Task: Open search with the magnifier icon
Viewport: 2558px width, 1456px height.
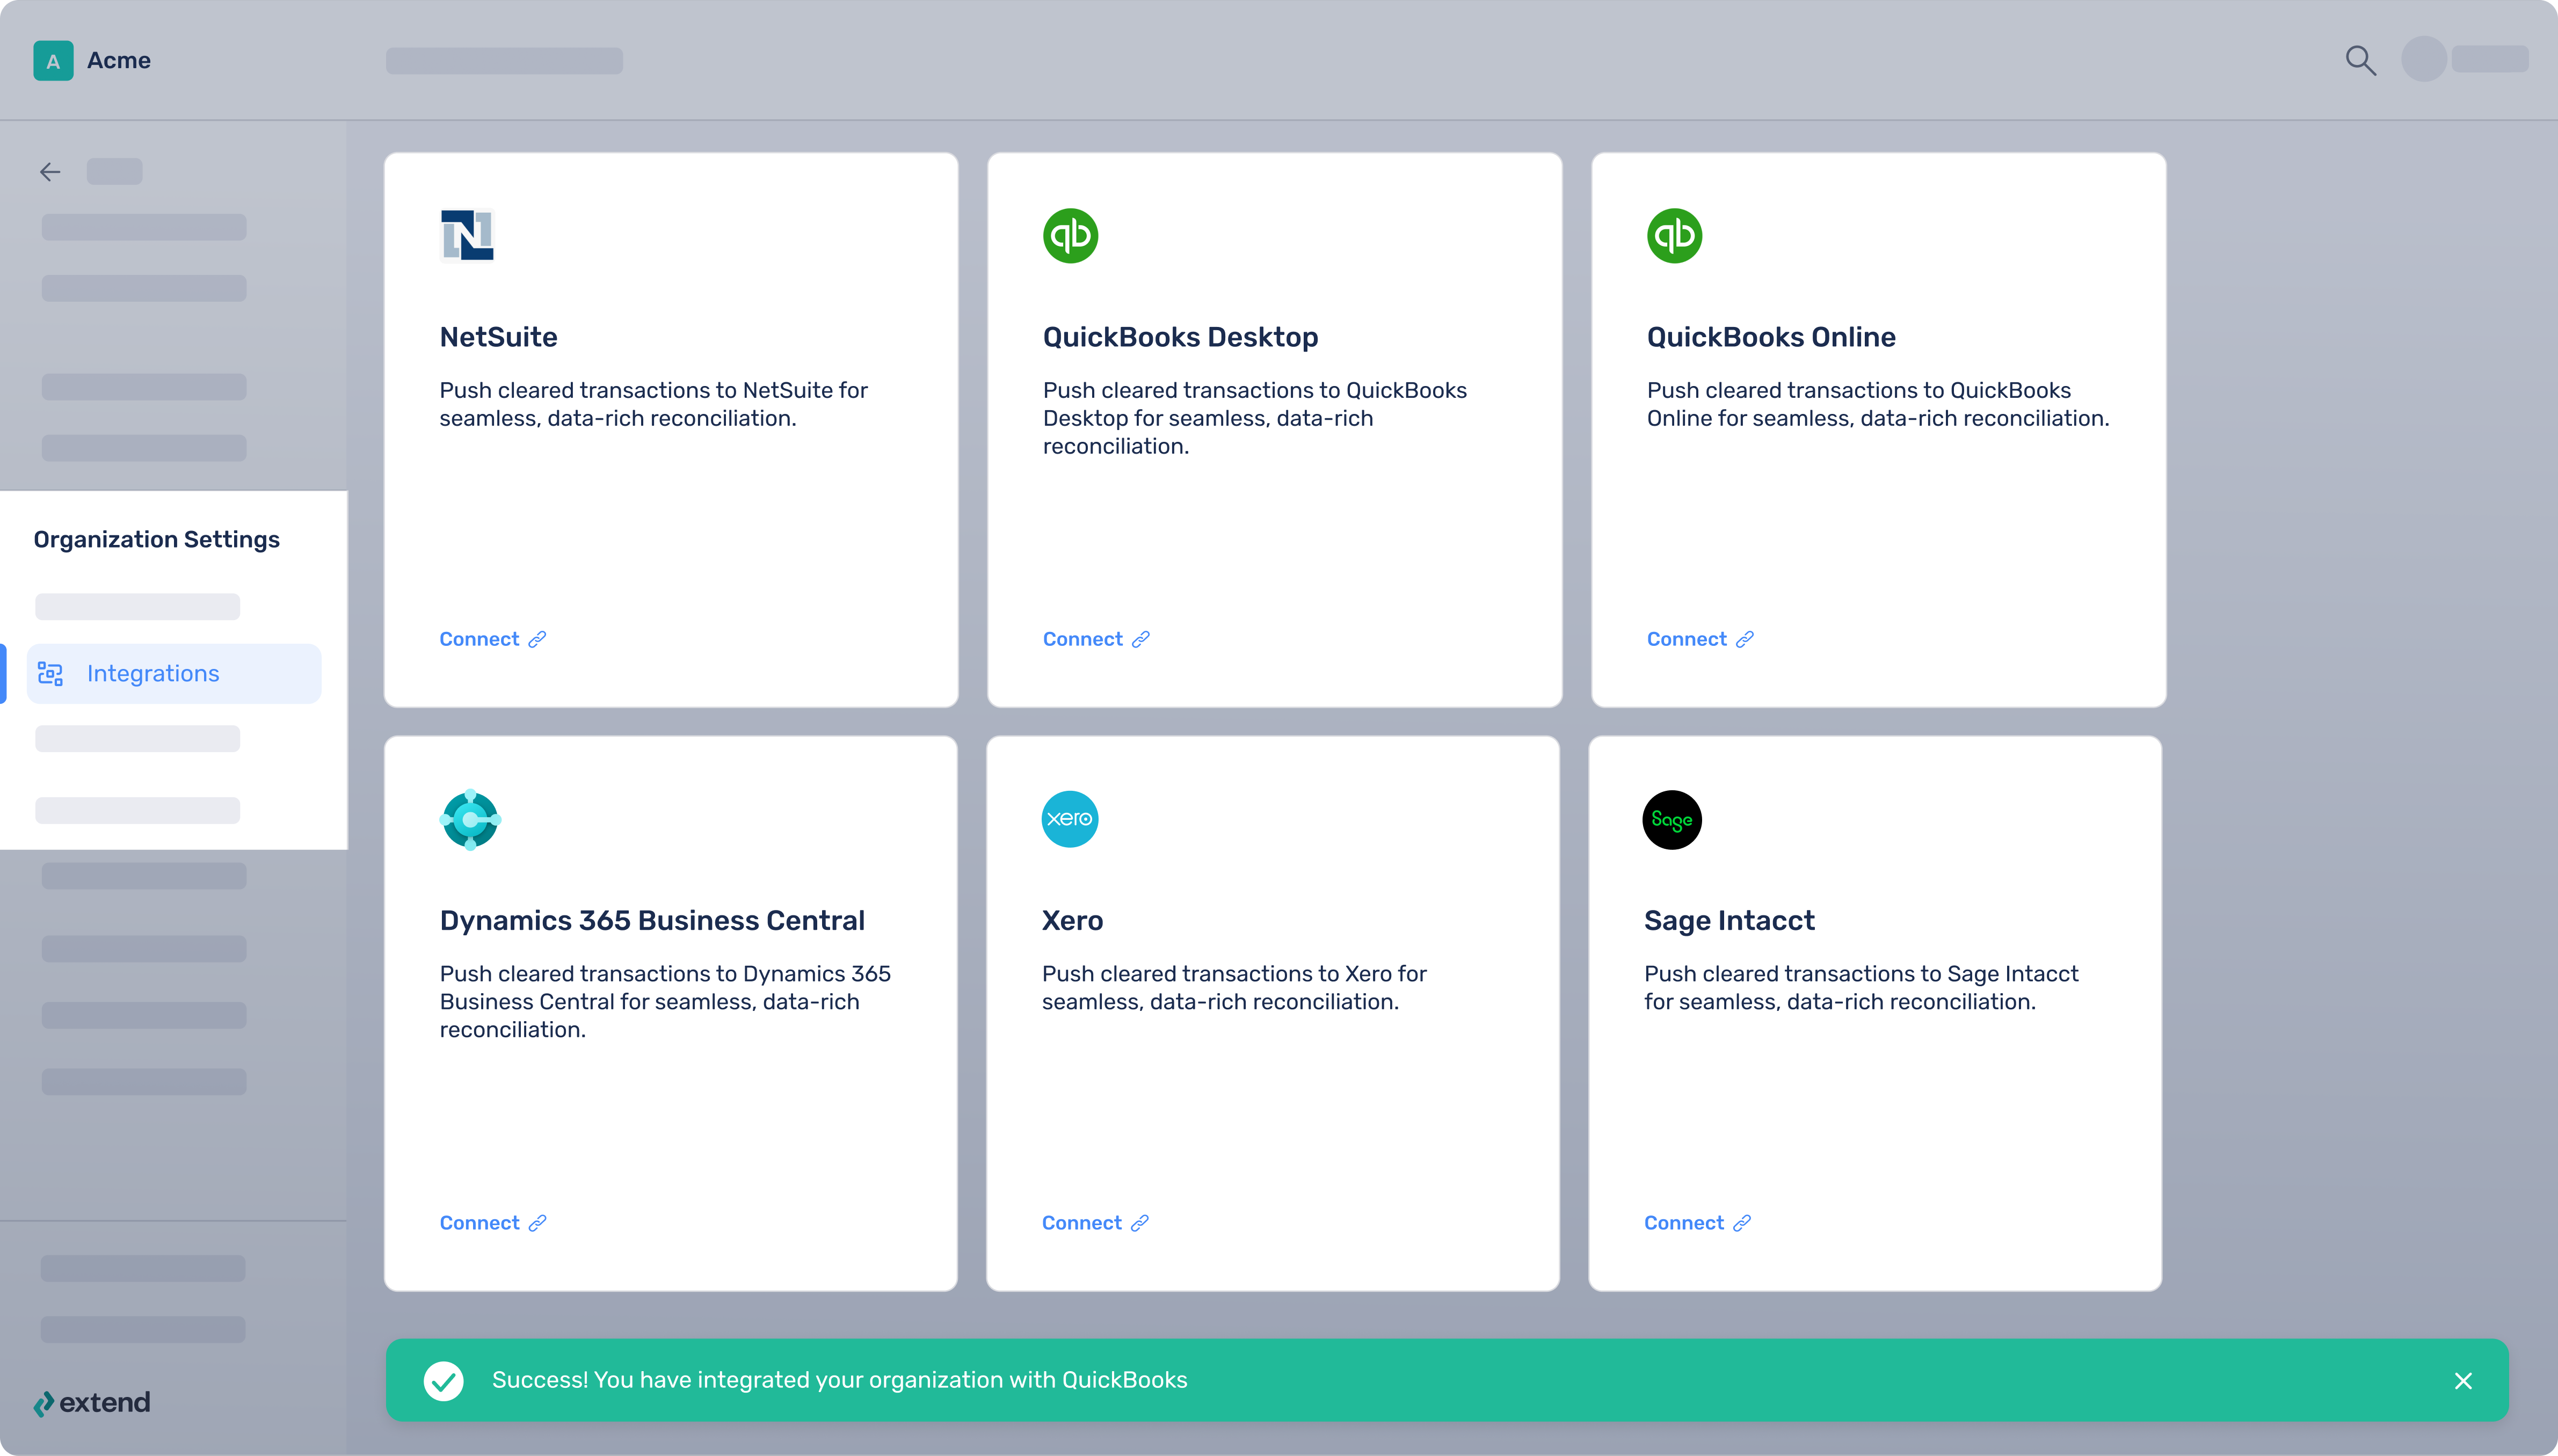Action: point(2360,61)
